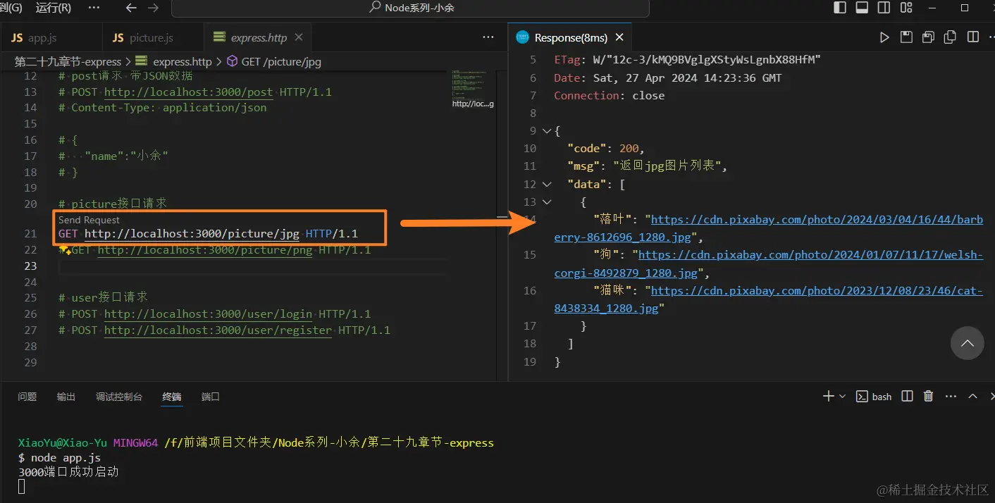Viewport: 995px width, 503px height.
Task: Split the terminal panel
Action: 908,397
